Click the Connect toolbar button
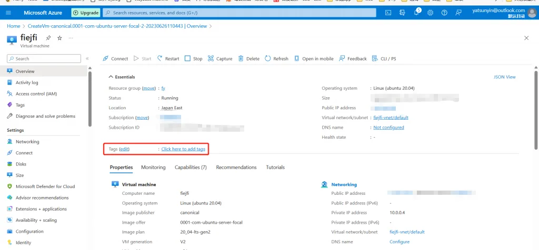 tap(115, 59)
